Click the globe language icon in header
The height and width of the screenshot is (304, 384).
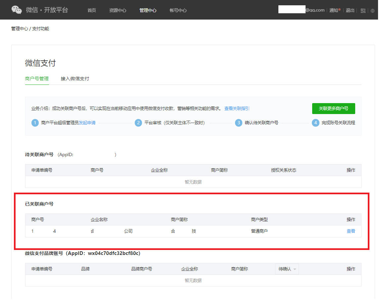(x=372, y=11)
